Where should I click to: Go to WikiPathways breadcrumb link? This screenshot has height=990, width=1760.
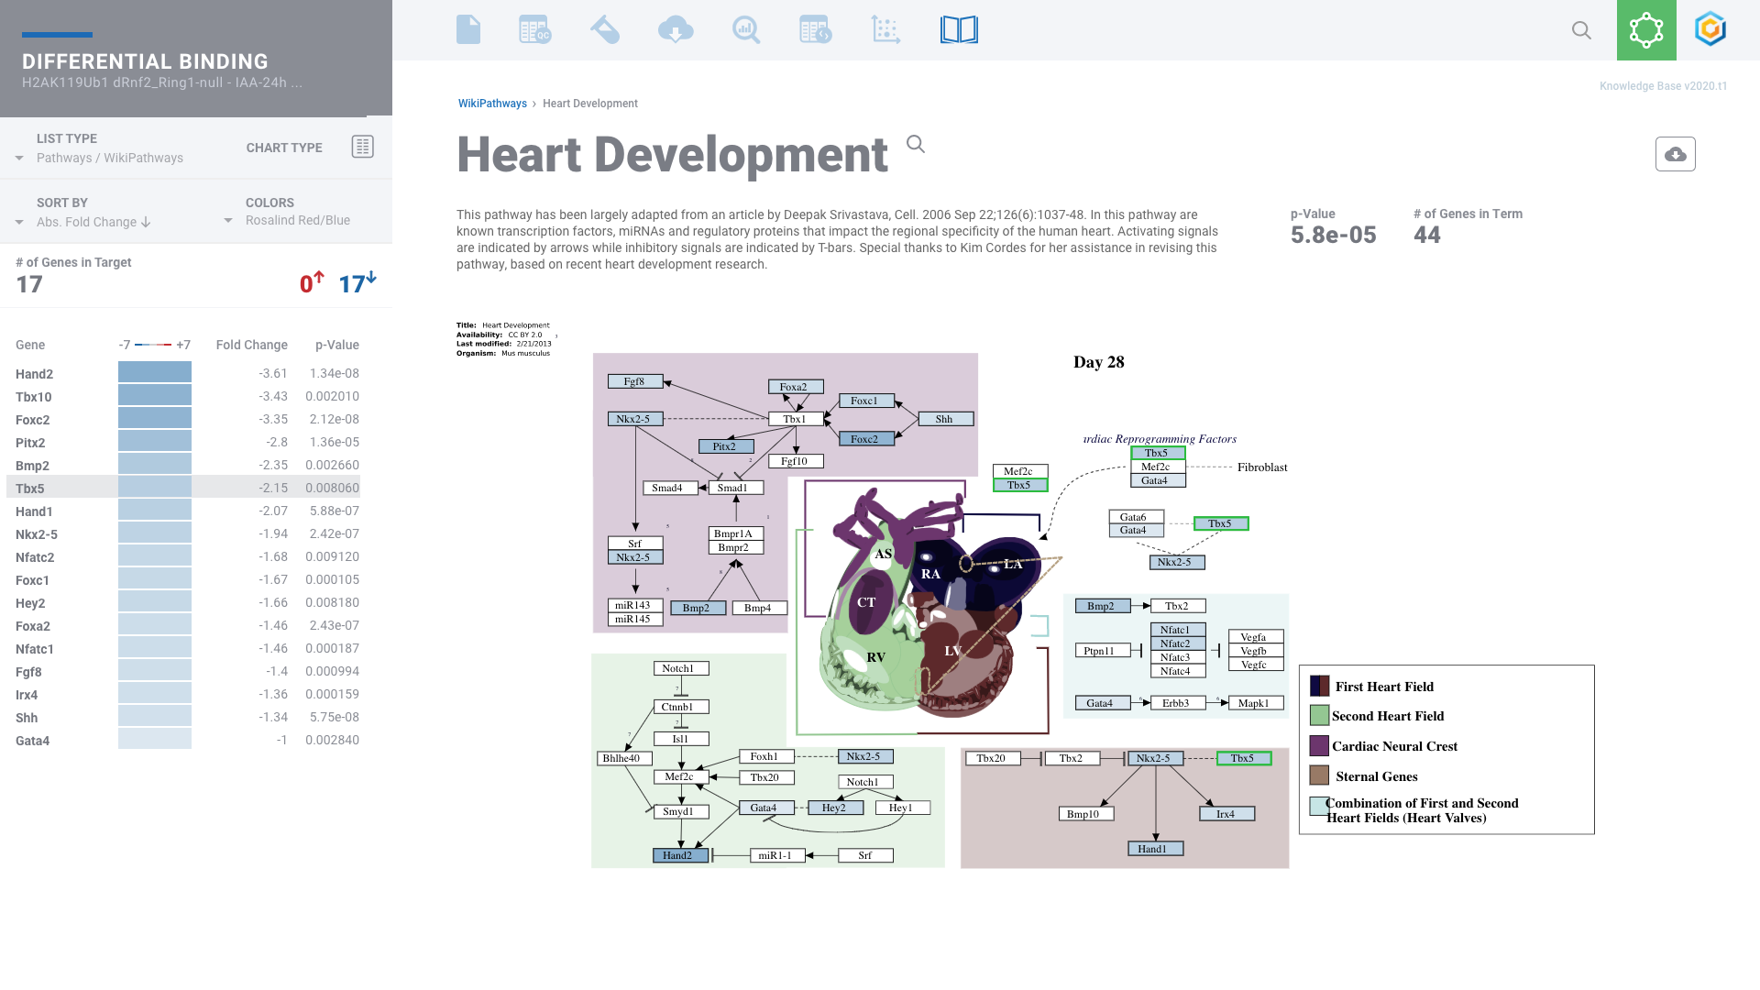pyautogui.click(x=492, y=104)
